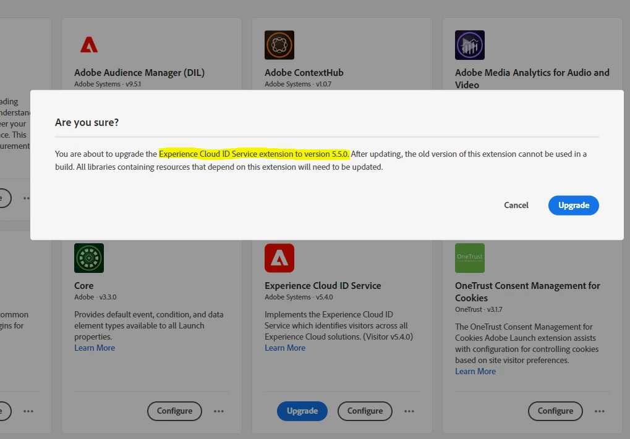The height and width of the screenshot is (439, 630).
Task: Click the Adobe v3.3.0 version text
Action: (95, 298)
